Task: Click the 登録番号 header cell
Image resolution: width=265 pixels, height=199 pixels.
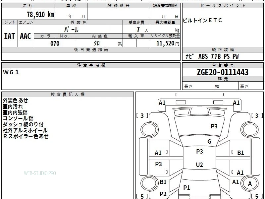Action: pyautogui.click(x=119, y=6)
